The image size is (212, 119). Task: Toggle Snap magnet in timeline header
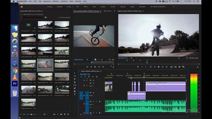coord(85,77)
